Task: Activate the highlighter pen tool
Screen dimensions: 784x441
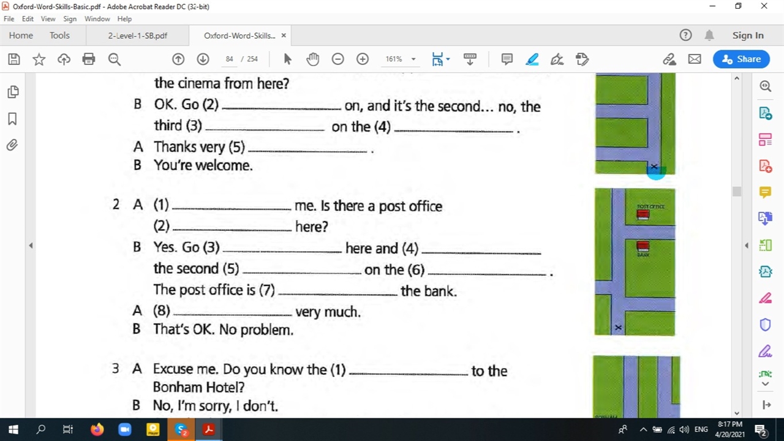Action: (x=532, y=59)
